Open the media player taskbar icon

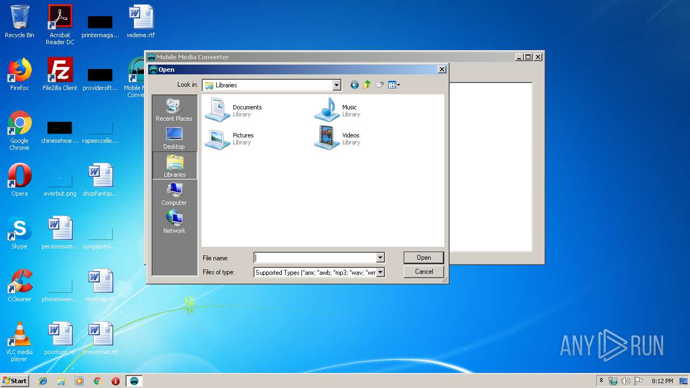79,381
